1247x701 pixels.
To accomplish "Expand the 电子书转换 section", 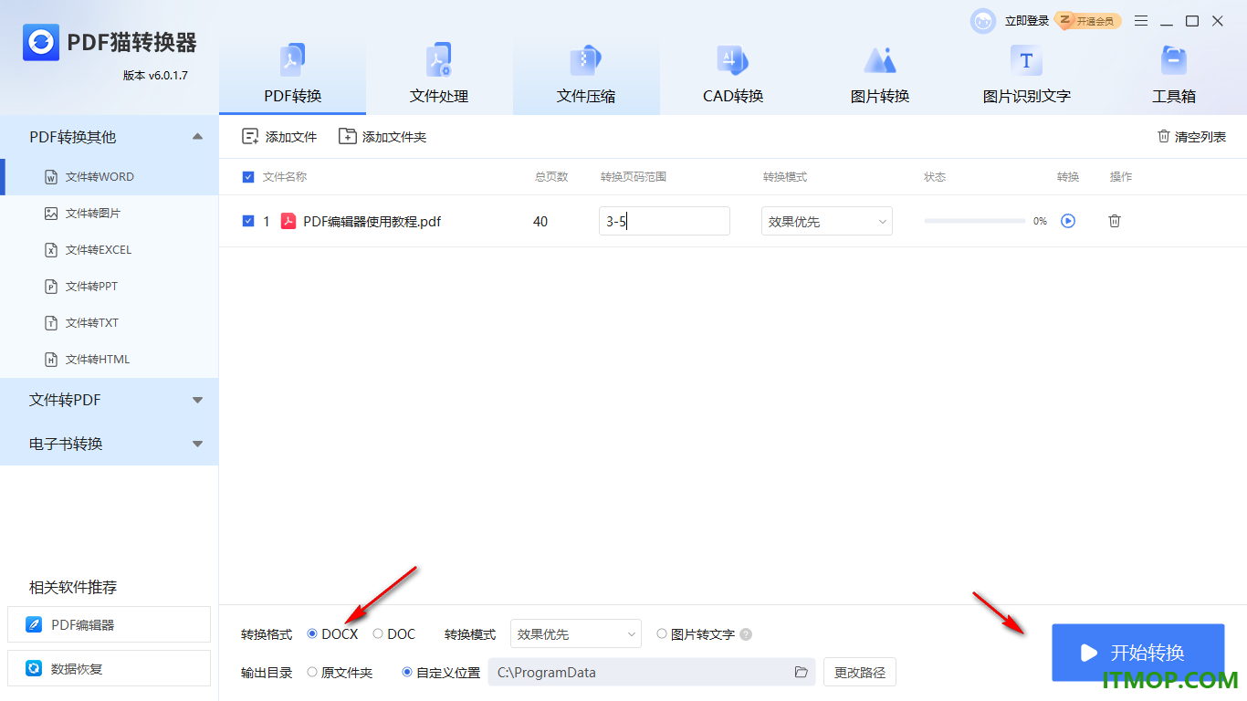I will [x=110, y=444].
